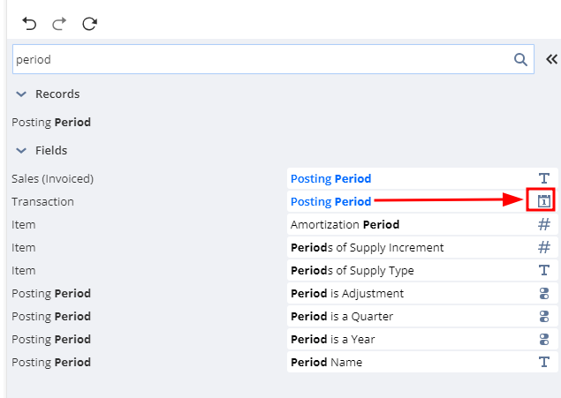
Task: Click the boolean icon beside Period is a Year
Action: pos(544,339)
